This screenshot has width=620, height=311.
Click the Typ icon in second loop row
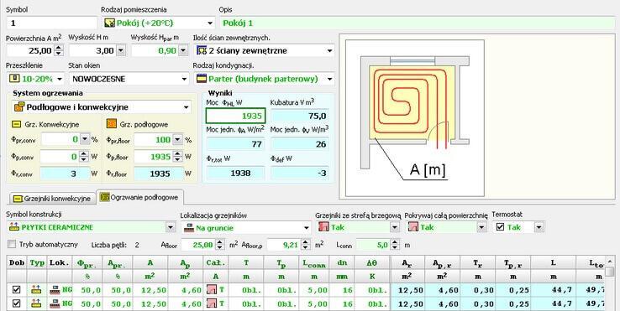pyautogui.click(x=36, y=304)
